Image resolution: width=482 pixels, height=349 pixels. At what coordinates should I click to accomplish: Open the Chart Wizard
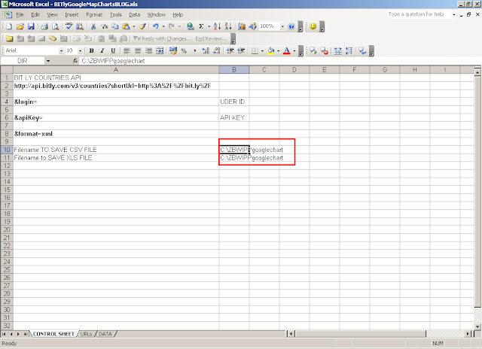(242, 26)
